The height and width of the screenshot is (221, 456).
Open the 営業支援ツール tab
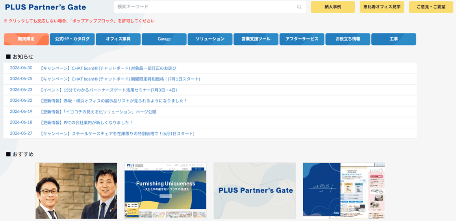(256, 39)
